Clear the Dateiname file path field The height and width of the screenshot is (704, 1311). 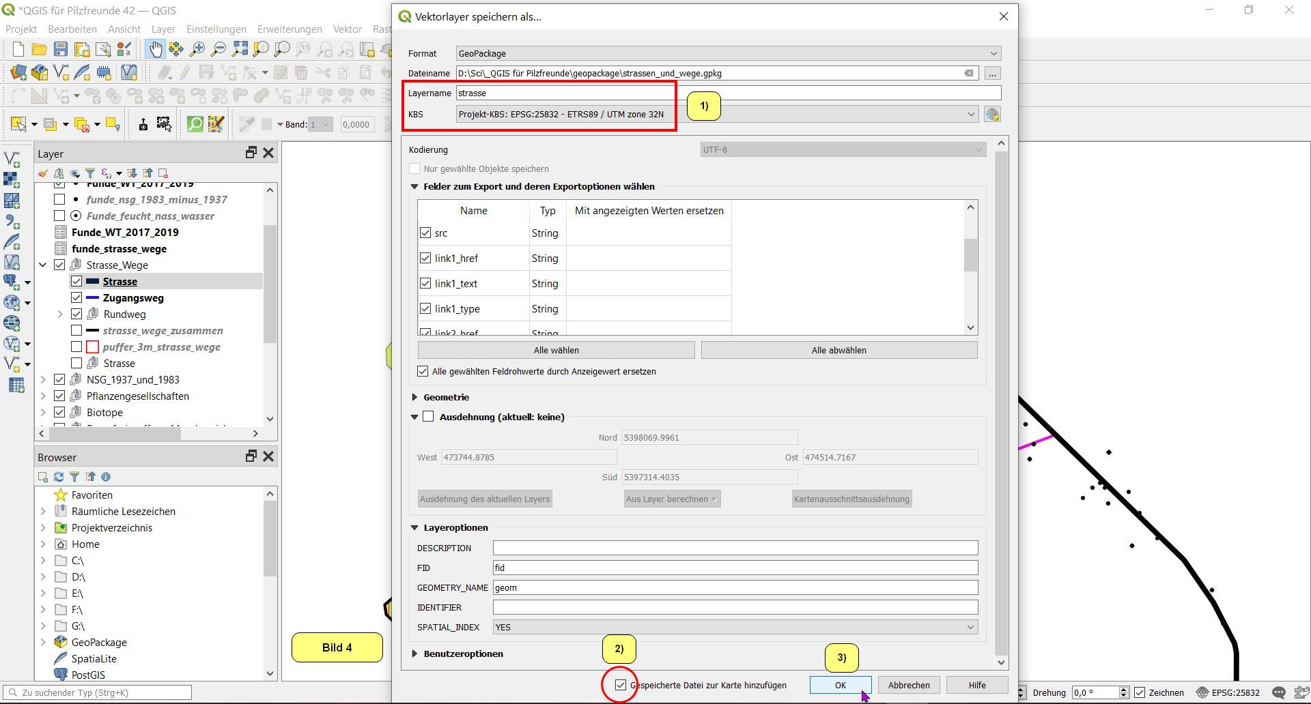point(968,73)
